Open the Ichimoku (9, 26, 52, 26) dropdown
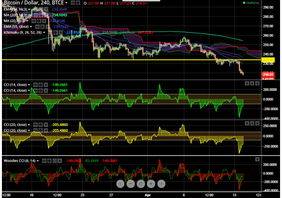 tap(44, 32)
